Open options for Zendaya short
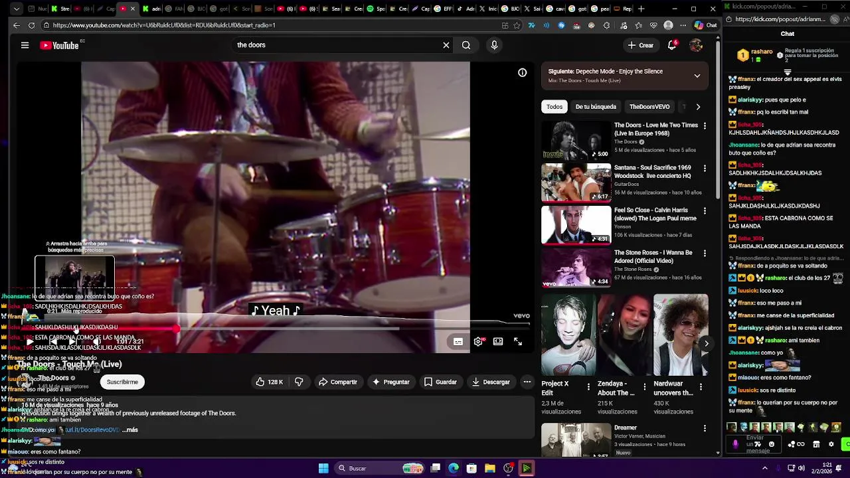This screenshot has height=478, width=850. (644, 386)
